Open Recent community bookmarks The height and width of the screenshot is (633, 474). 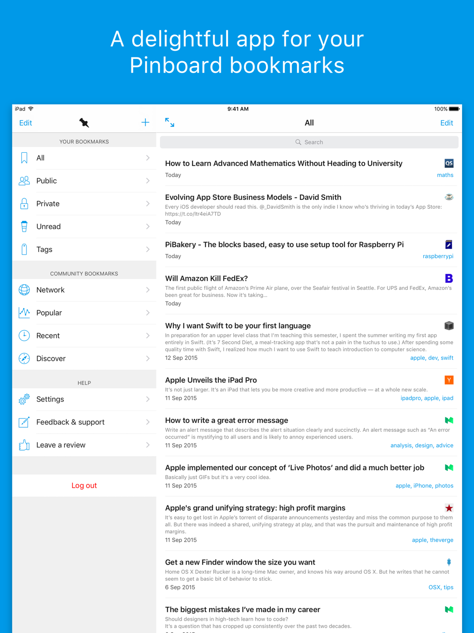pos(84,335)
